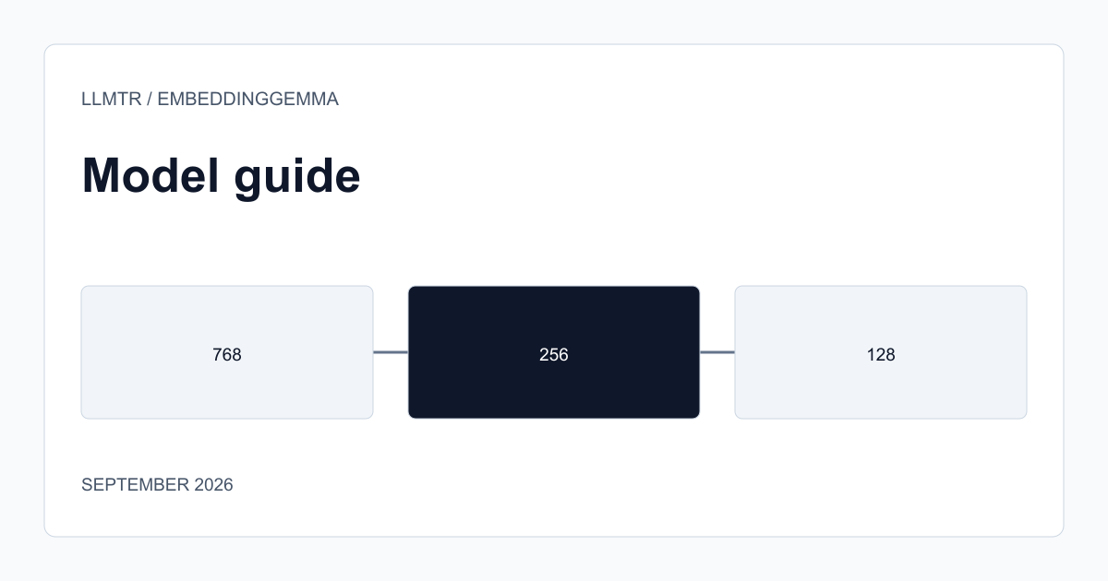This screenshot has width=1108, height=581.
Task: Click the white 256 number label
Action: tap(554, 354)
